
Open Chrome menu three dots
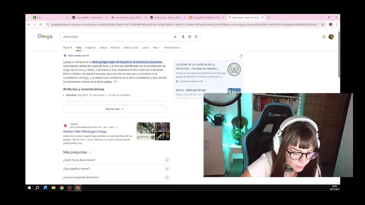click(x=336, y=24)
